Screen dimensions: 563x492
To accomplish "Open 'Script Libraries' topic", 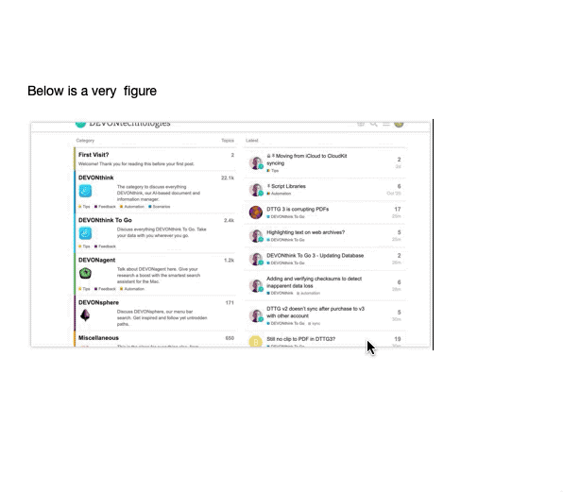I will [x=288, y=186].
